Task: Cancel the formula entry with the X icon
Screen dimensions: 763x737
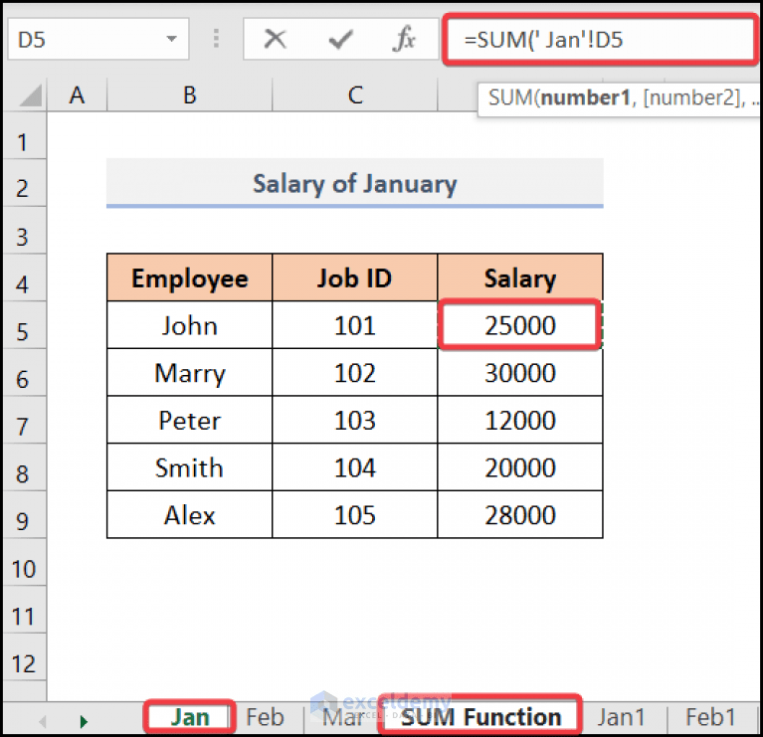Action: (275, 39)
